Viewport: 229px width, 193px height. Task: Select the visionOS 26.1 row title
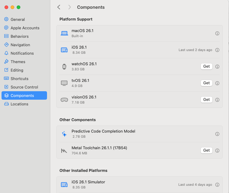84,97
